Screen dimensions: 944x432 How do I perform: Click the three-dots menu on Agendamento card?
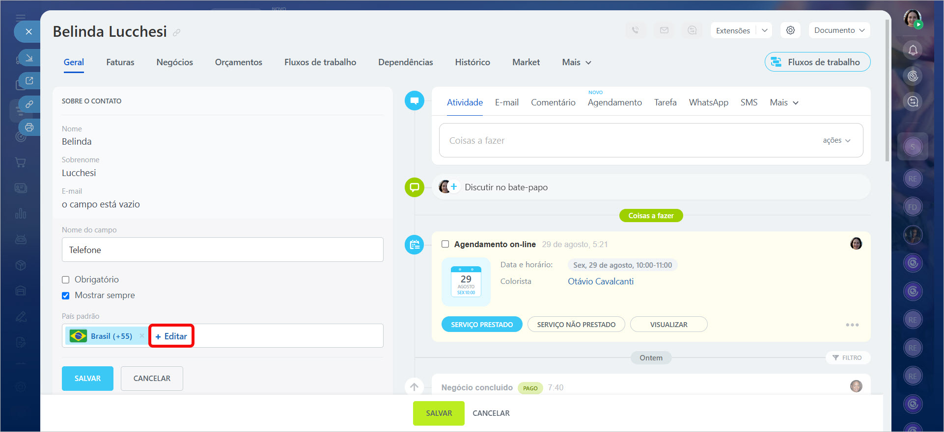[x=852, y=325]
